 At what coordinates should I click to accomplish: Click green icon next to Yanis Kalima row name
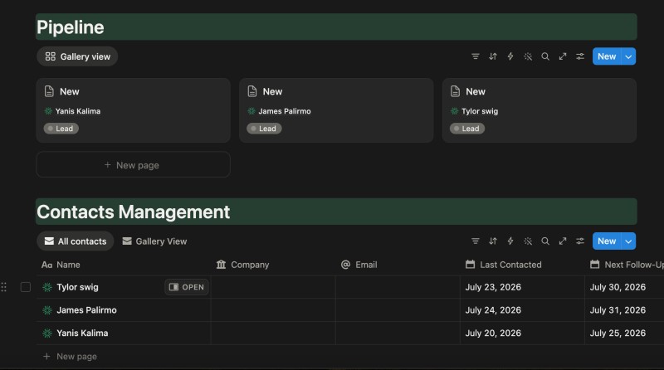tap(47, 333)
